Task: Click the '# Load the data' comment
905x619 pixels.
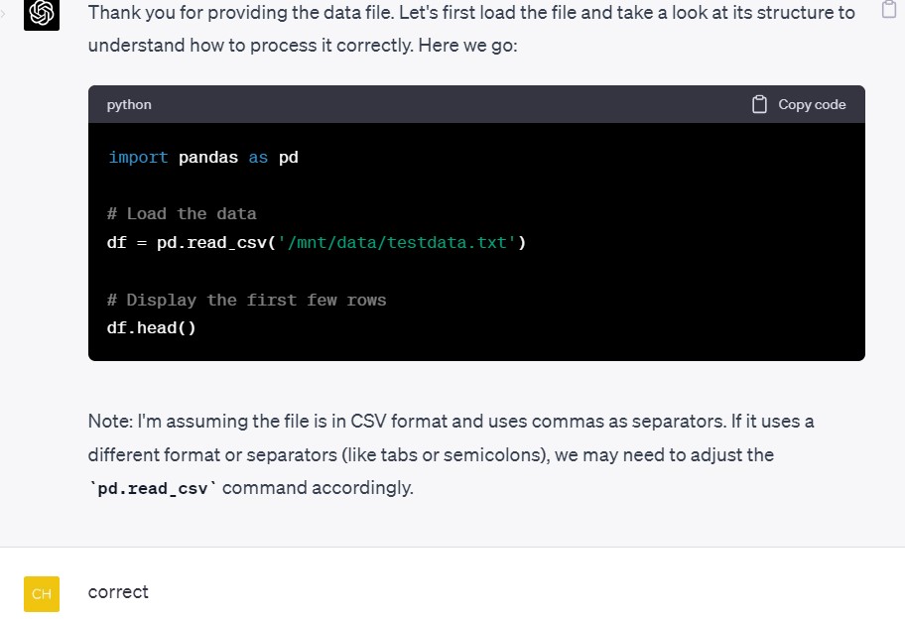Action: [182, 213]
